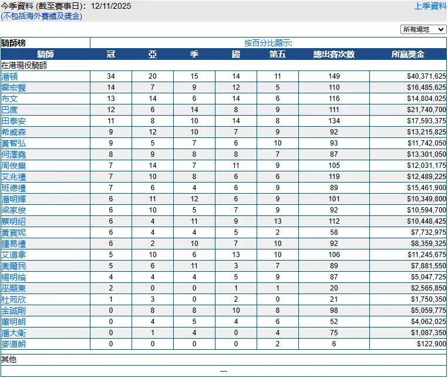
Task: Select jockey 黃智弘
Action: 14,143
